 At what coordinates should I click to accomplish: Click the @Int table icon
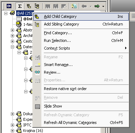click(19, 19)
